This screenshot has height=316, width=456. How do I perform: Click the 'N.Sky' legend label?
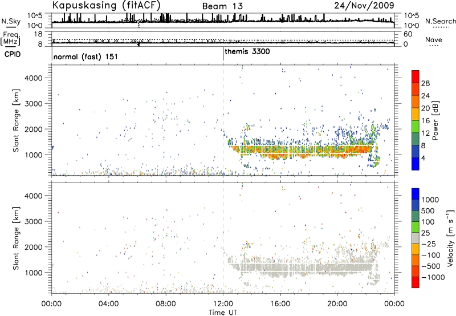click(x=11, y=21)
